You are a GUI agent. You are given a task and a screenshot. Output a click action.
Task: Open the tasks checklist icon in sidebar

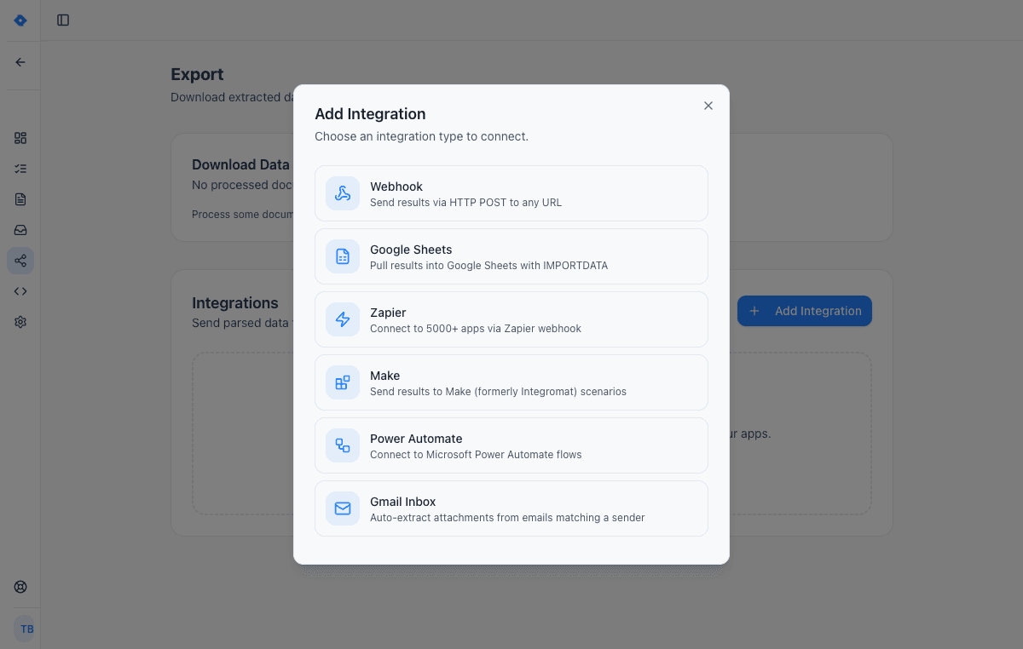tap(20, 168)
